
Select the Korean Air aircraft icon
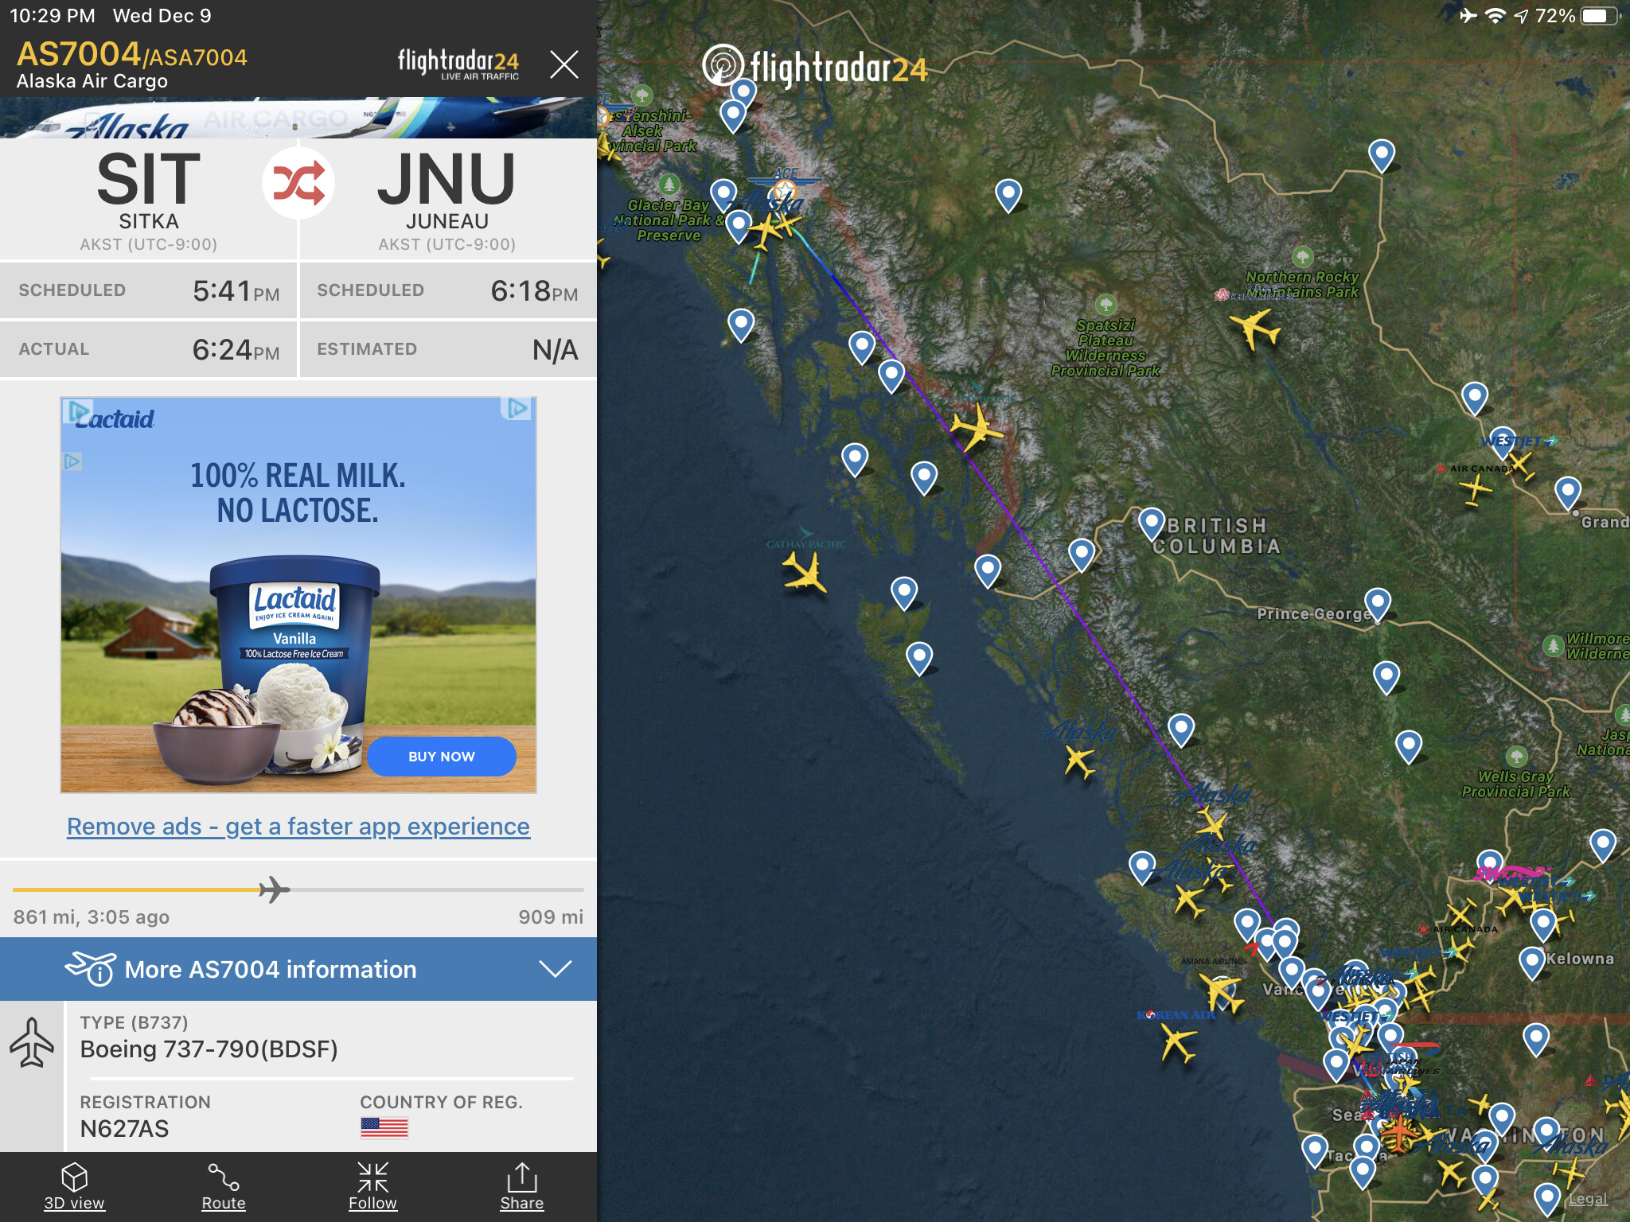tap(1178, 1042)
